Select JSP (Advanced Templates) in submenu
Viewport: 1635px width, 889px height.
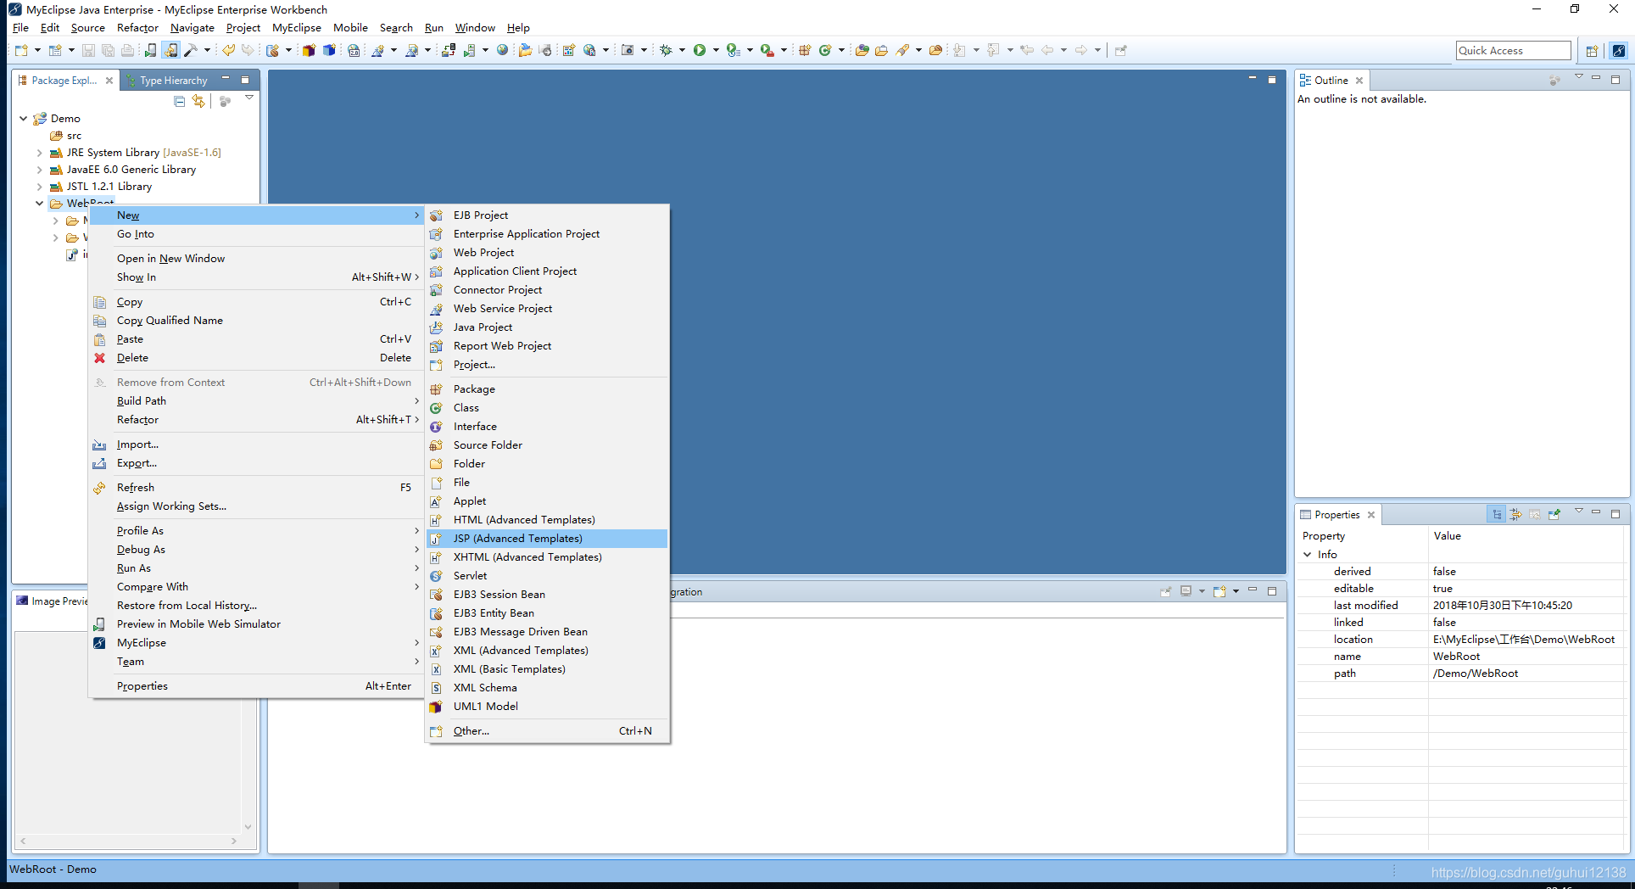[547, 539]
